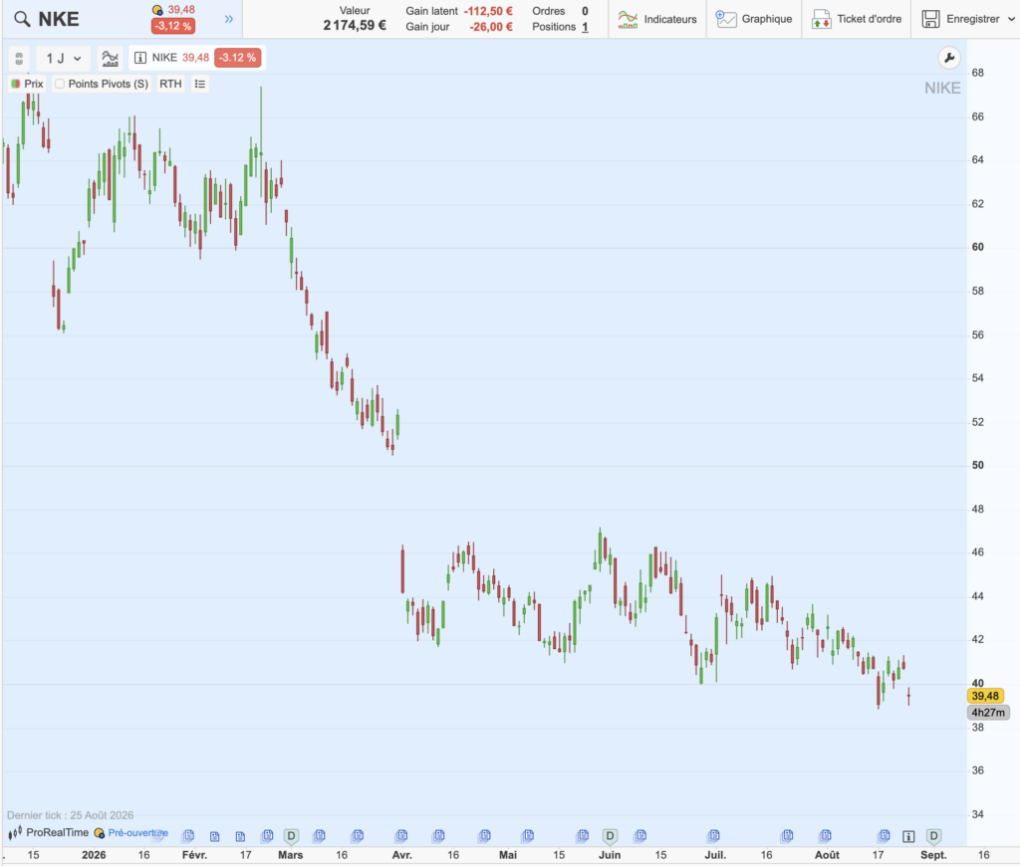Click the 34 level on price axis
The width and height of the screenshot is (1020, 866).
click(x=978, y=814)
